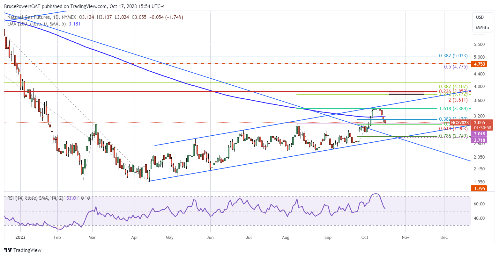Click the 1.618 (3.384) Fibonacci label
The height and width of the screenshot is (257, 499).
(x=453, y=109)
